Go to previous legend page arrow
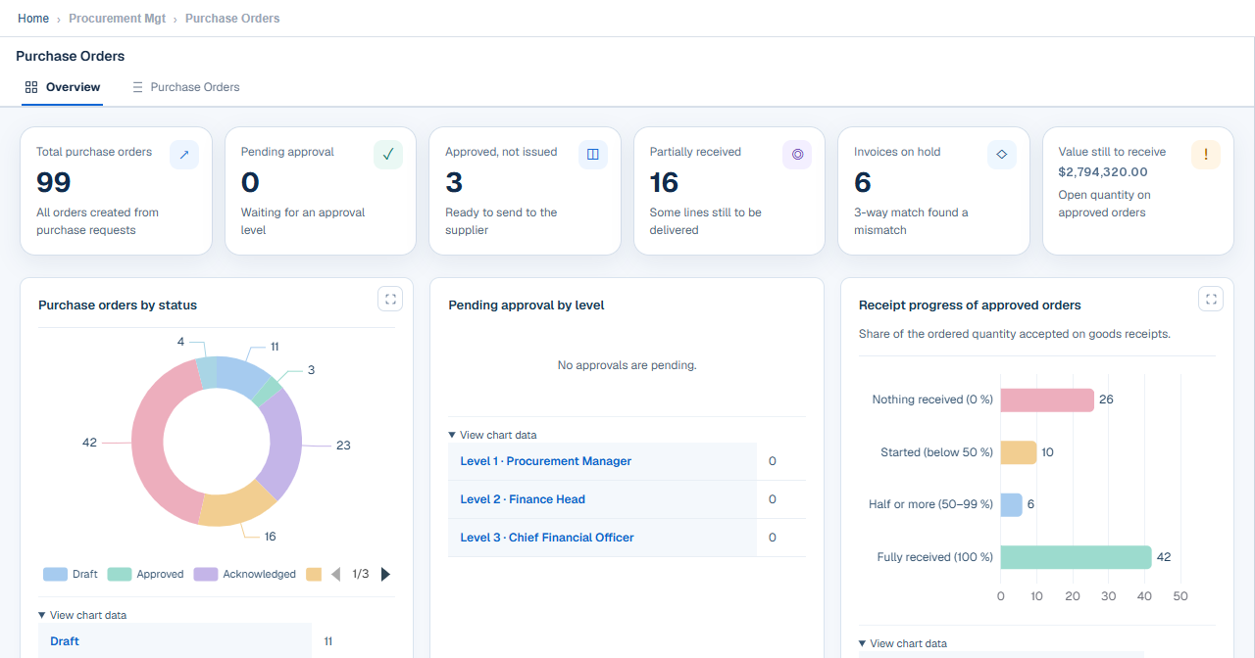Screen dimensions: 1255x658 [x=335, y=574]
